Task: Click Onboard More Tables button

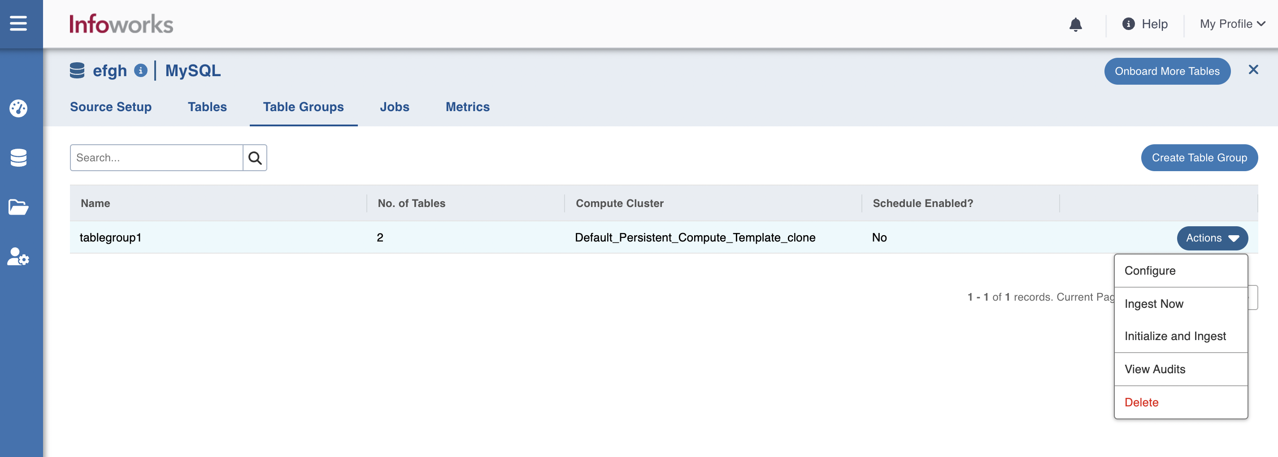Action: point(1167,71)
